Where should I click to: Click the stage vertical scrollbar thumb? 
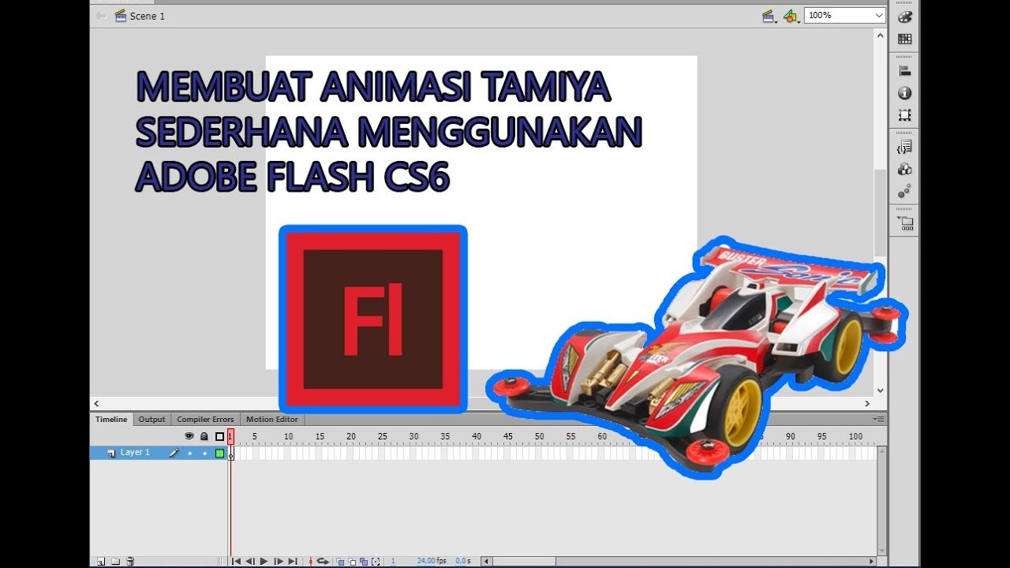(881, 212)
